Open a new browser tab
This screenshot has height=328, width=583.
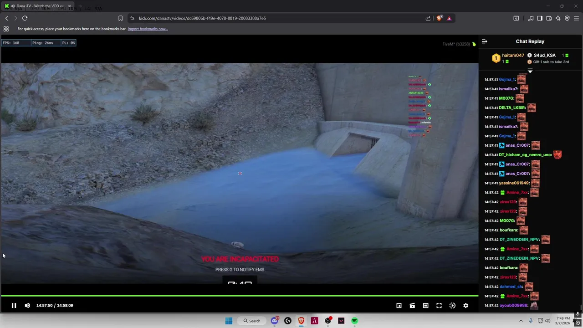[80, 6]
